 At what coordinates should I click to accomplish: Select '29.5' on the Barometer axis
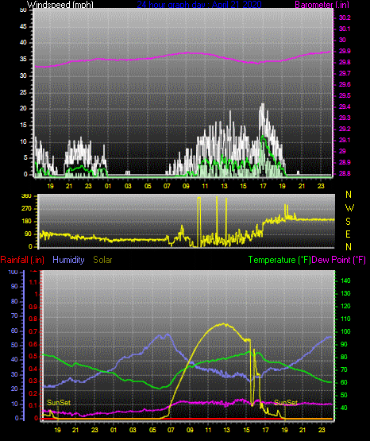pos(345,95)
